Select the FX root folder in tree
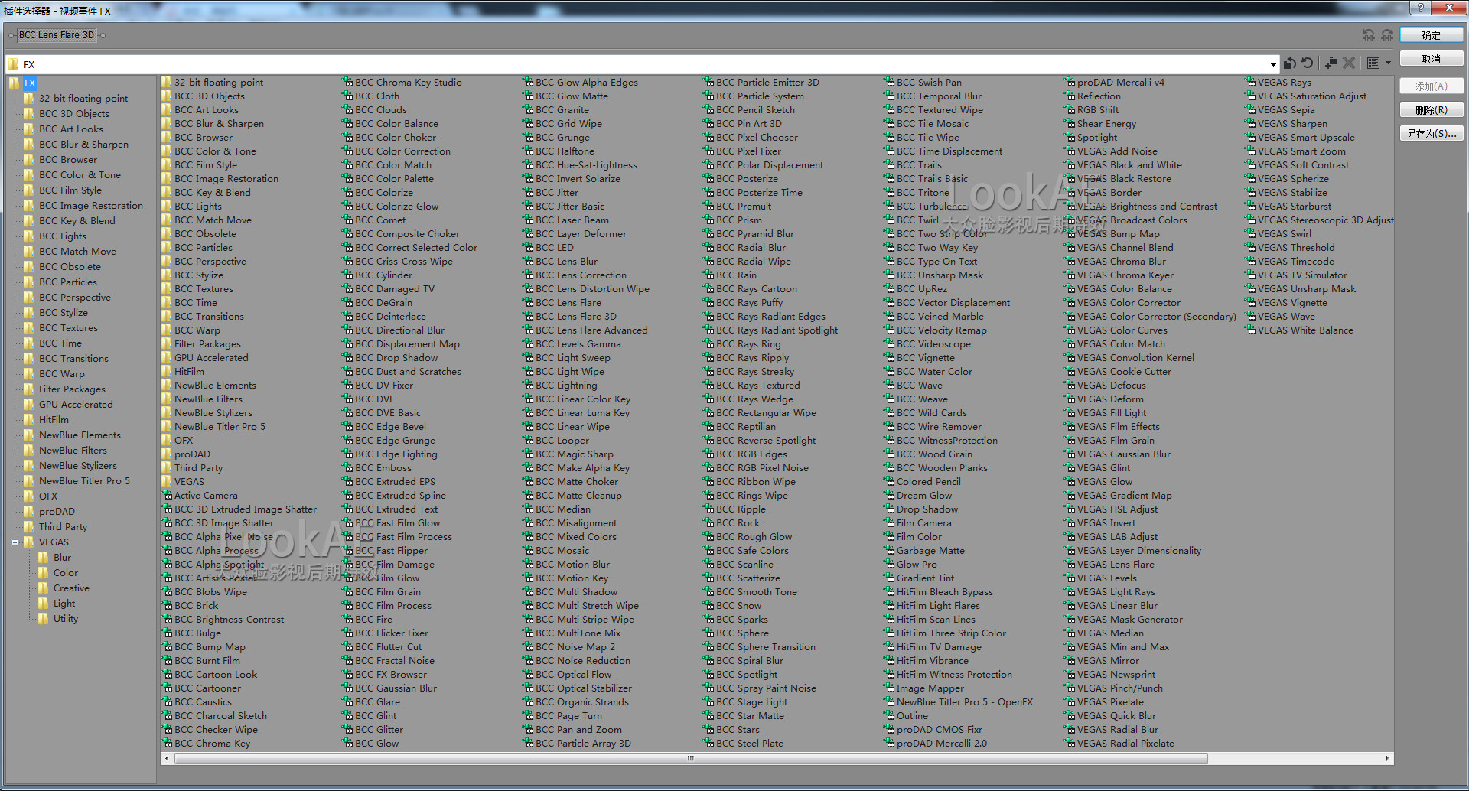 tap(30, 83)
